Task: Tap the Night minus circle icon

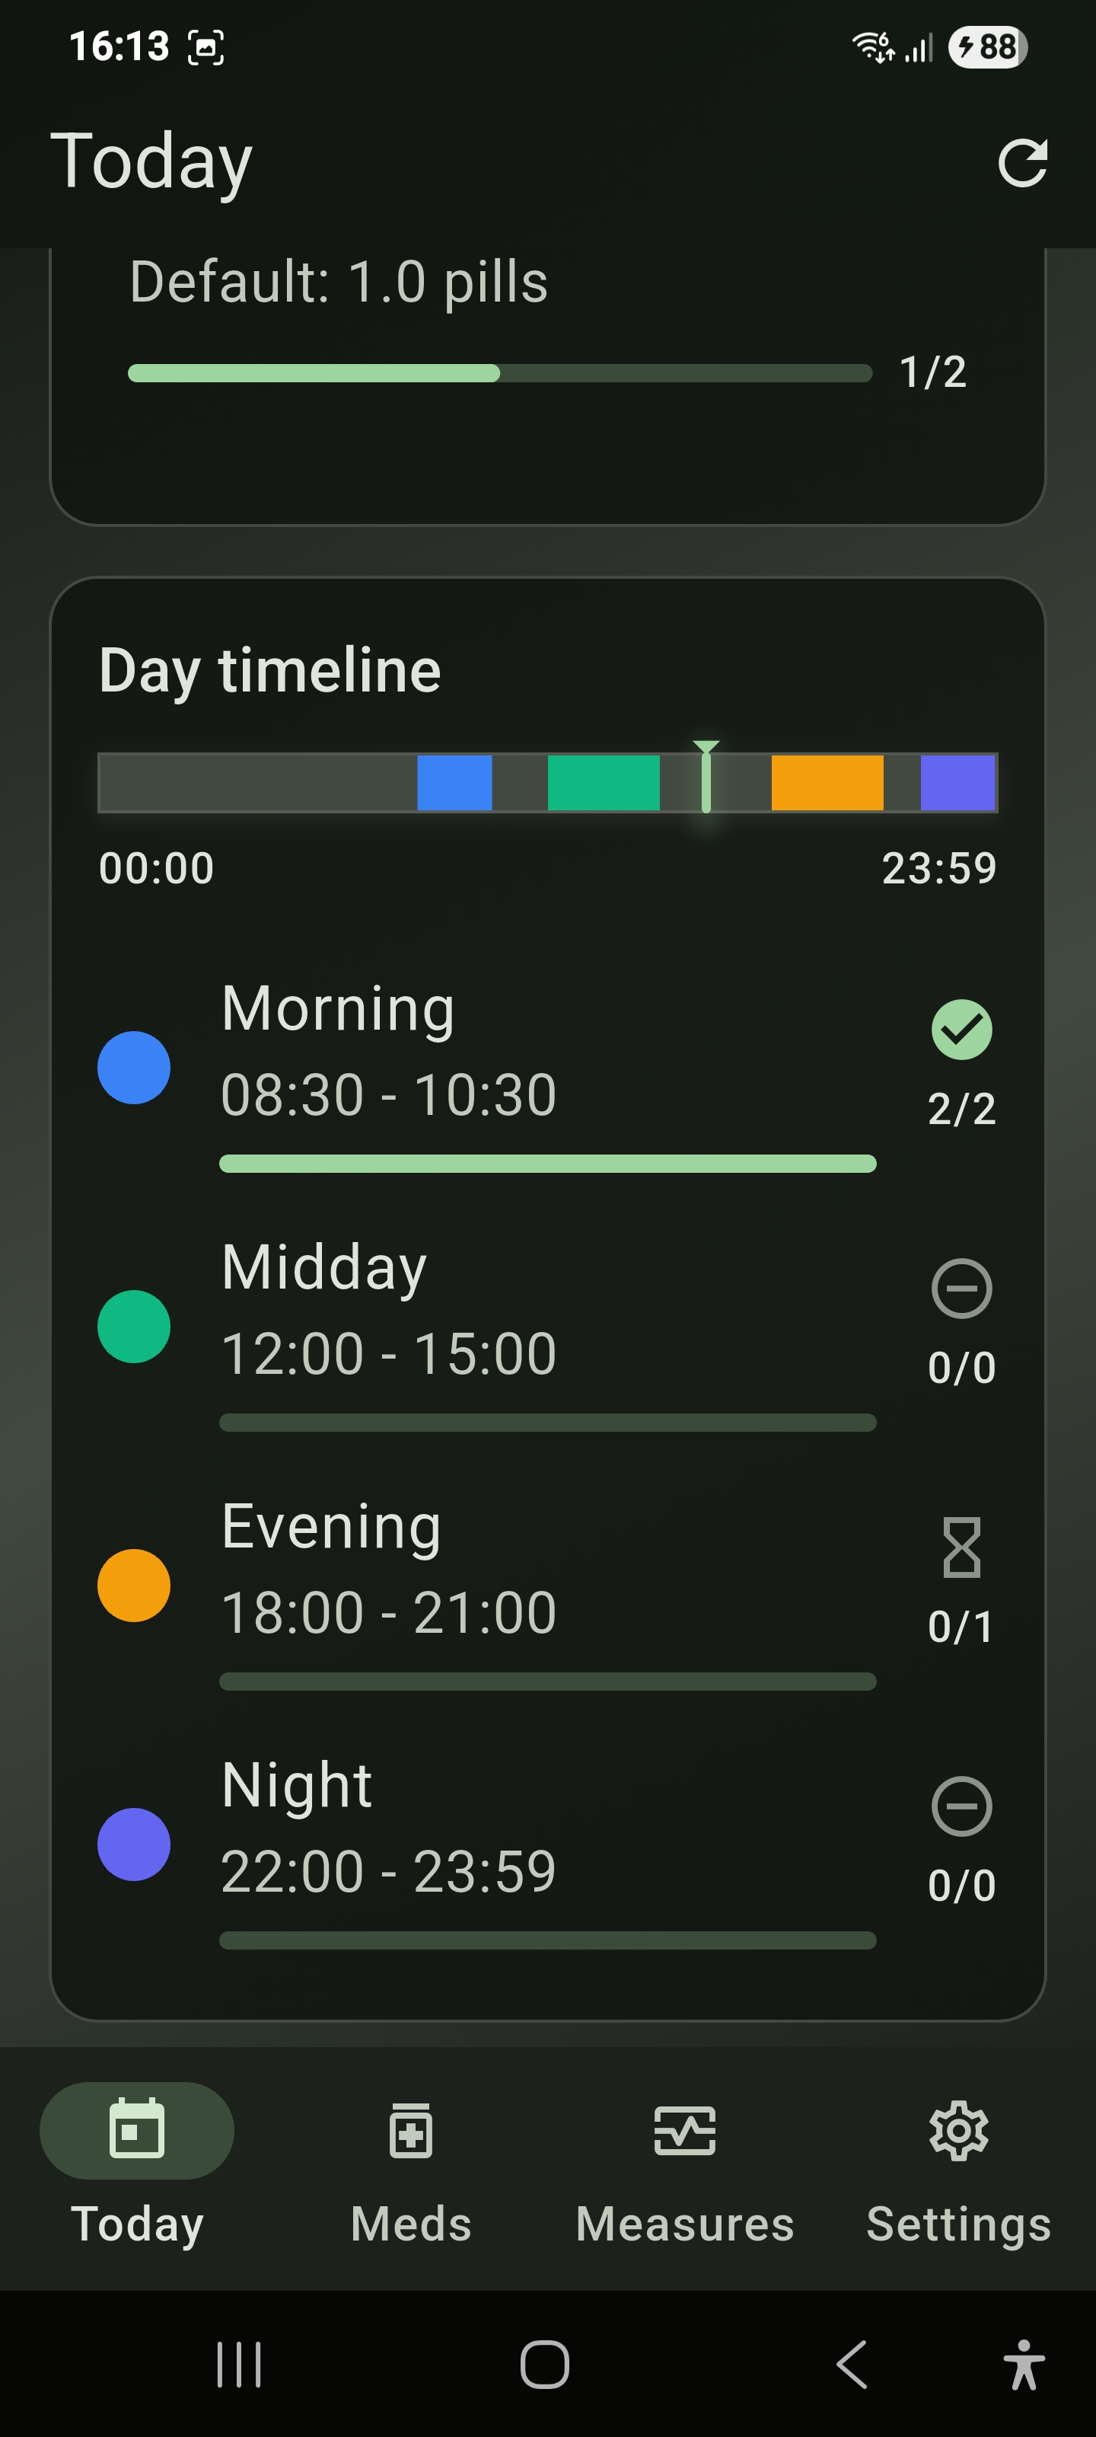Action: (961, 1806)
